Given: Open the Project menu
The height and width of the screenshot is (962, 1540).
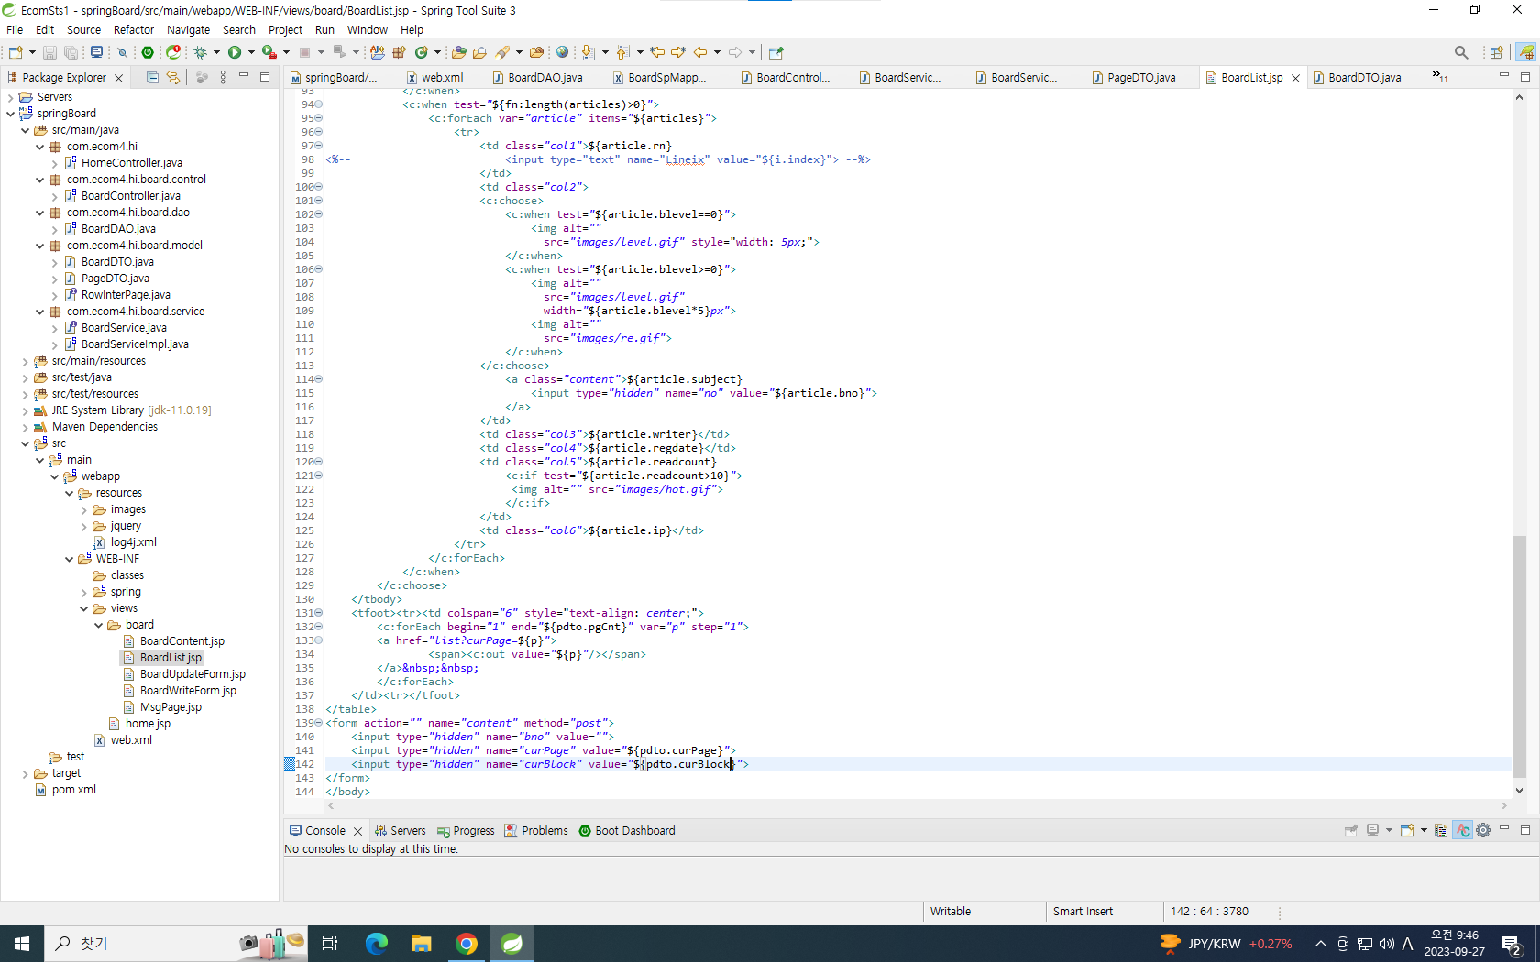Looking at the screenshot, I should (285, 29).
